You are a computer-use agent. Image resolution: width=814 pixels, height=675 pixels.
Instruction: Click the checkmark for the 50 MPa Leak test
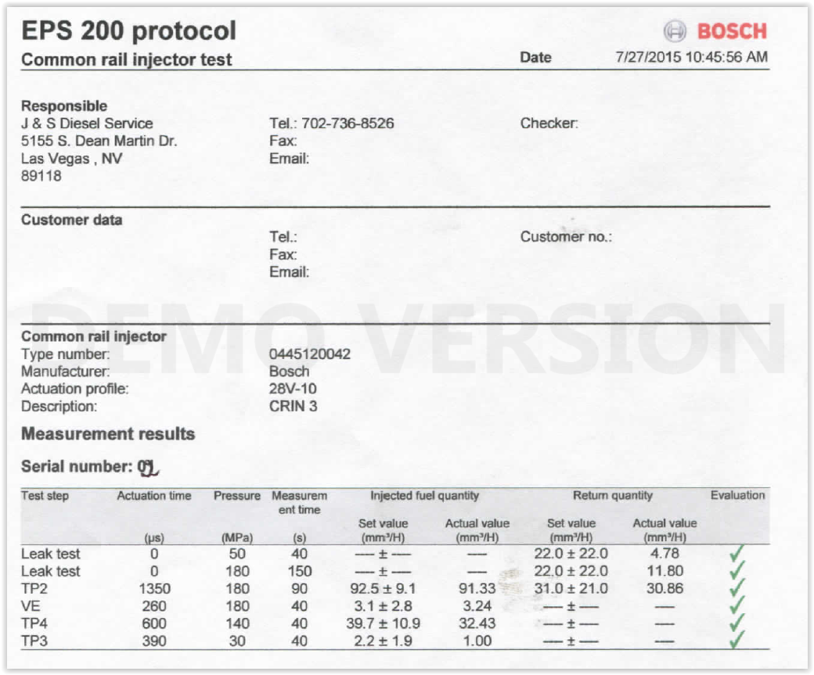pyautogui.click(x=737, y=554)
